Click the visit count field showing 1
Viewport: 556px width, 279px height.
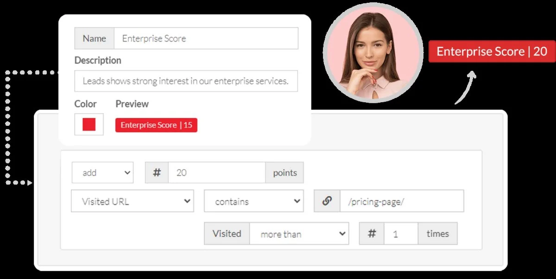(x=401, y=234)
